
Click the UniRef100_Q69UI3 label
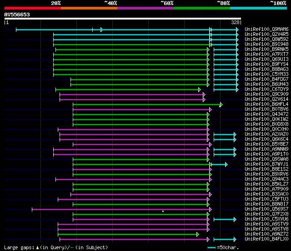tap(266, 59)
